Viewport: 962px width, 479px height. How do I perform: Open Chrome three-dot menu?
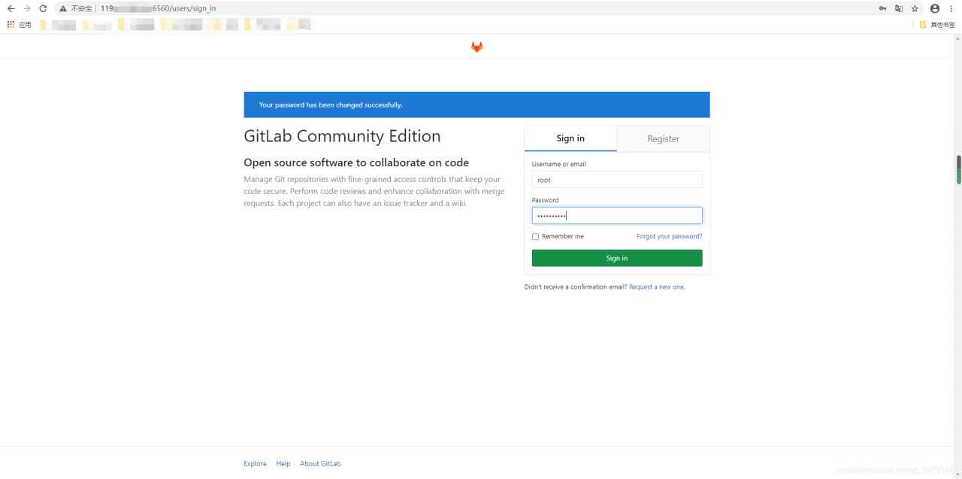[951, 8]
